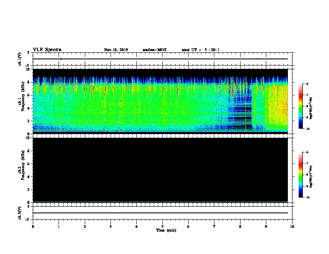Image resolution: width=329 pixels, height=254 pixels.
Task: Select the "start UT = 3 : 20: 1" text
Action: click(x=201, y=50)
